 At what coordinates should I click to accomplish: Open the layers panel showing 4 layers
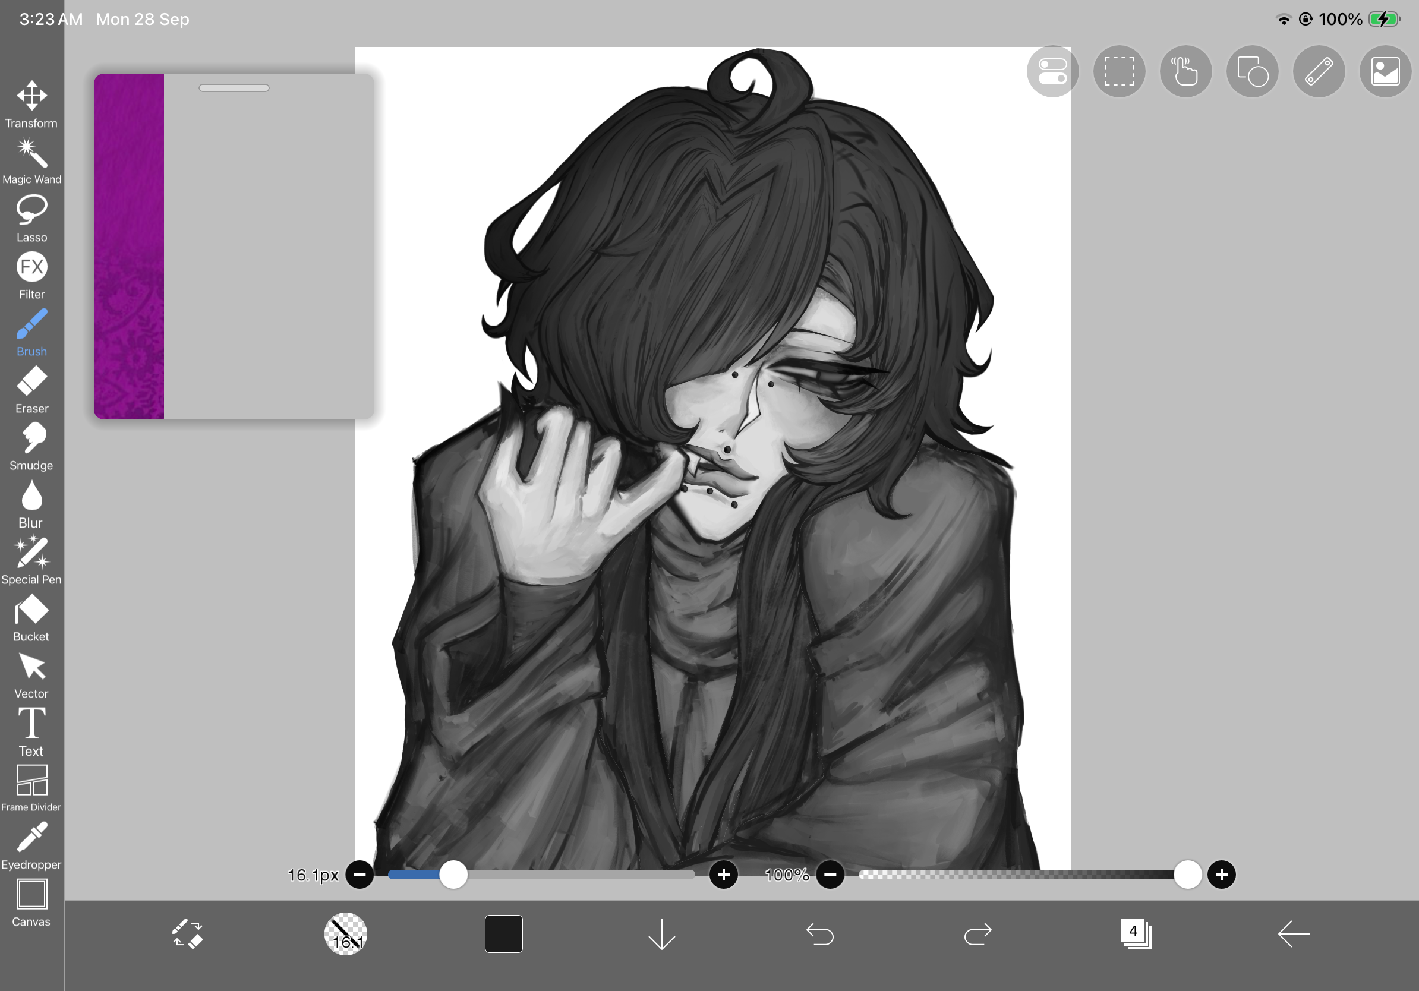point(1136,933)
